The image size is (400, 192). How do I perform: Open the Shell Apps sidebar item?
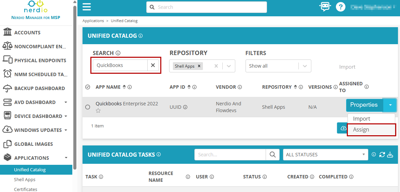(x=25, y=179)
